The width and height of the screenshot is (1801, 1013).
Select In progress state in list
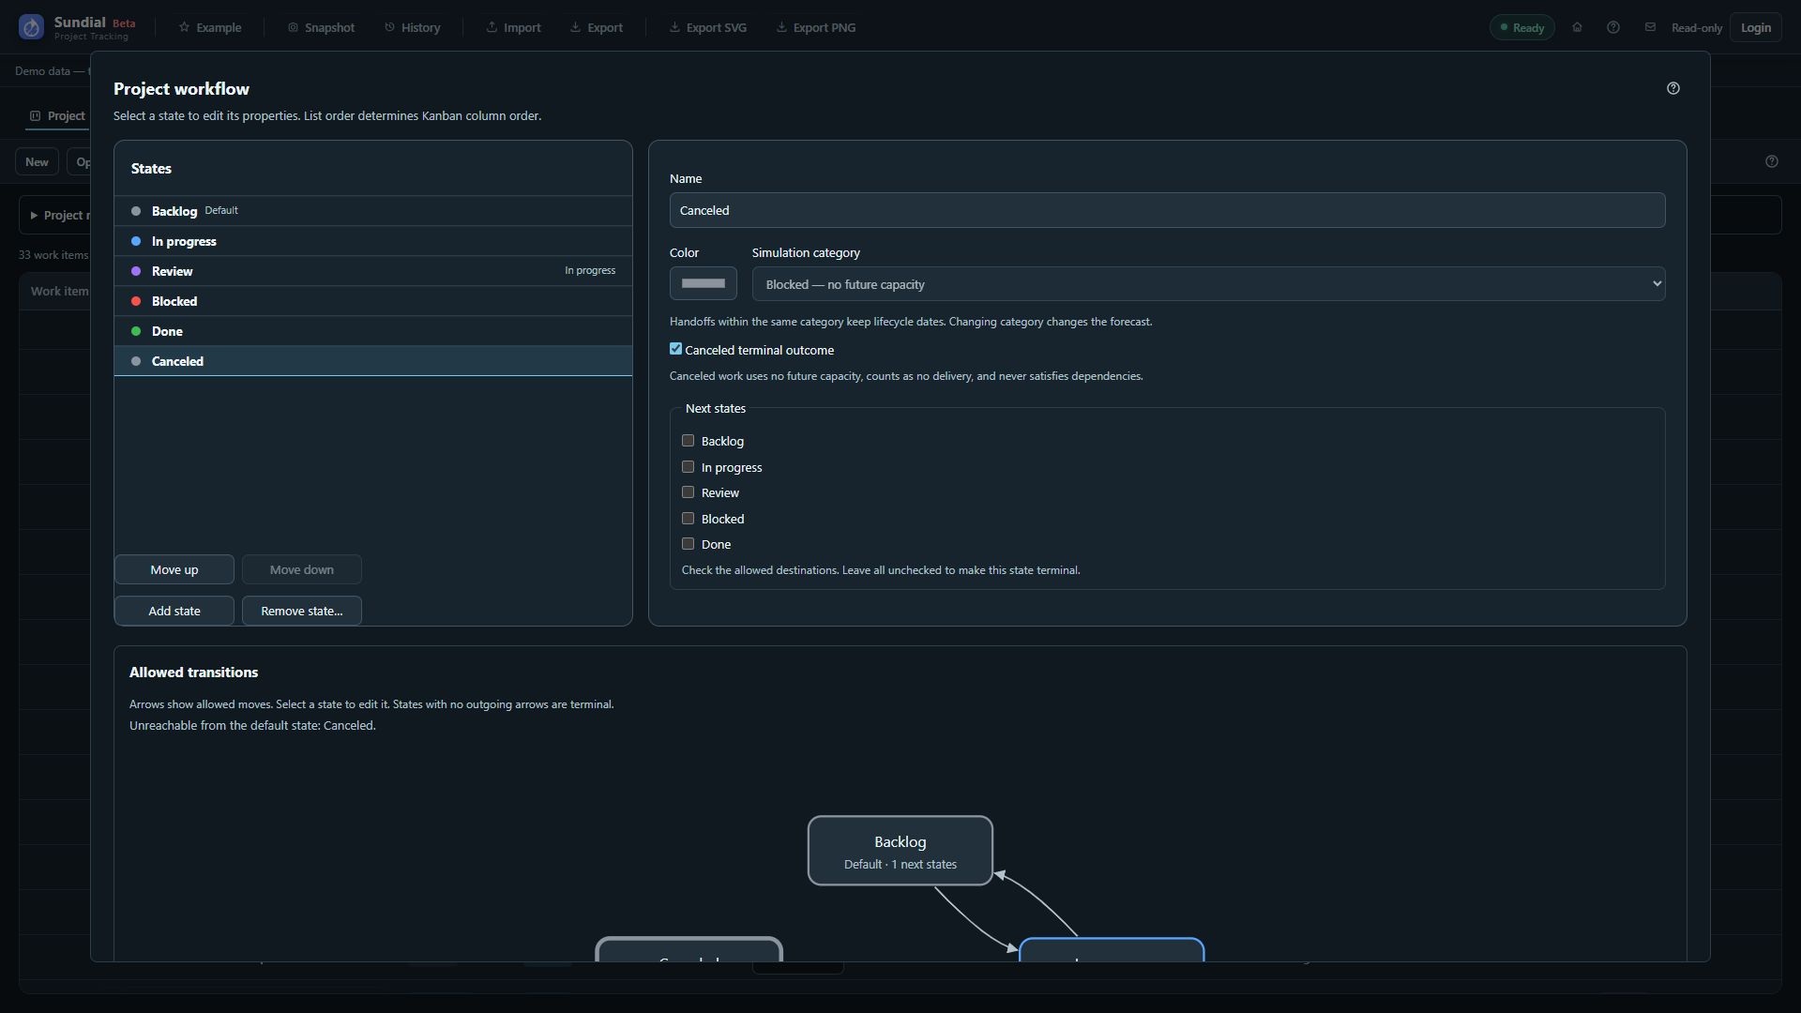pyautogui.click(x=372, y=241)
